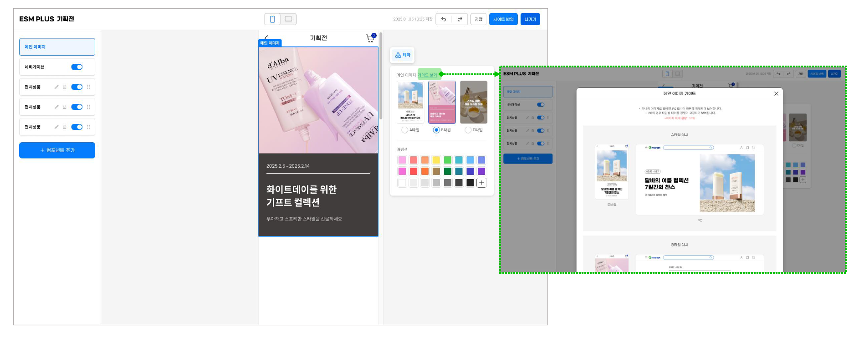Add a custom background color with the plus swatch
This screenshot has width=859, height=339.
click(481, 183)
